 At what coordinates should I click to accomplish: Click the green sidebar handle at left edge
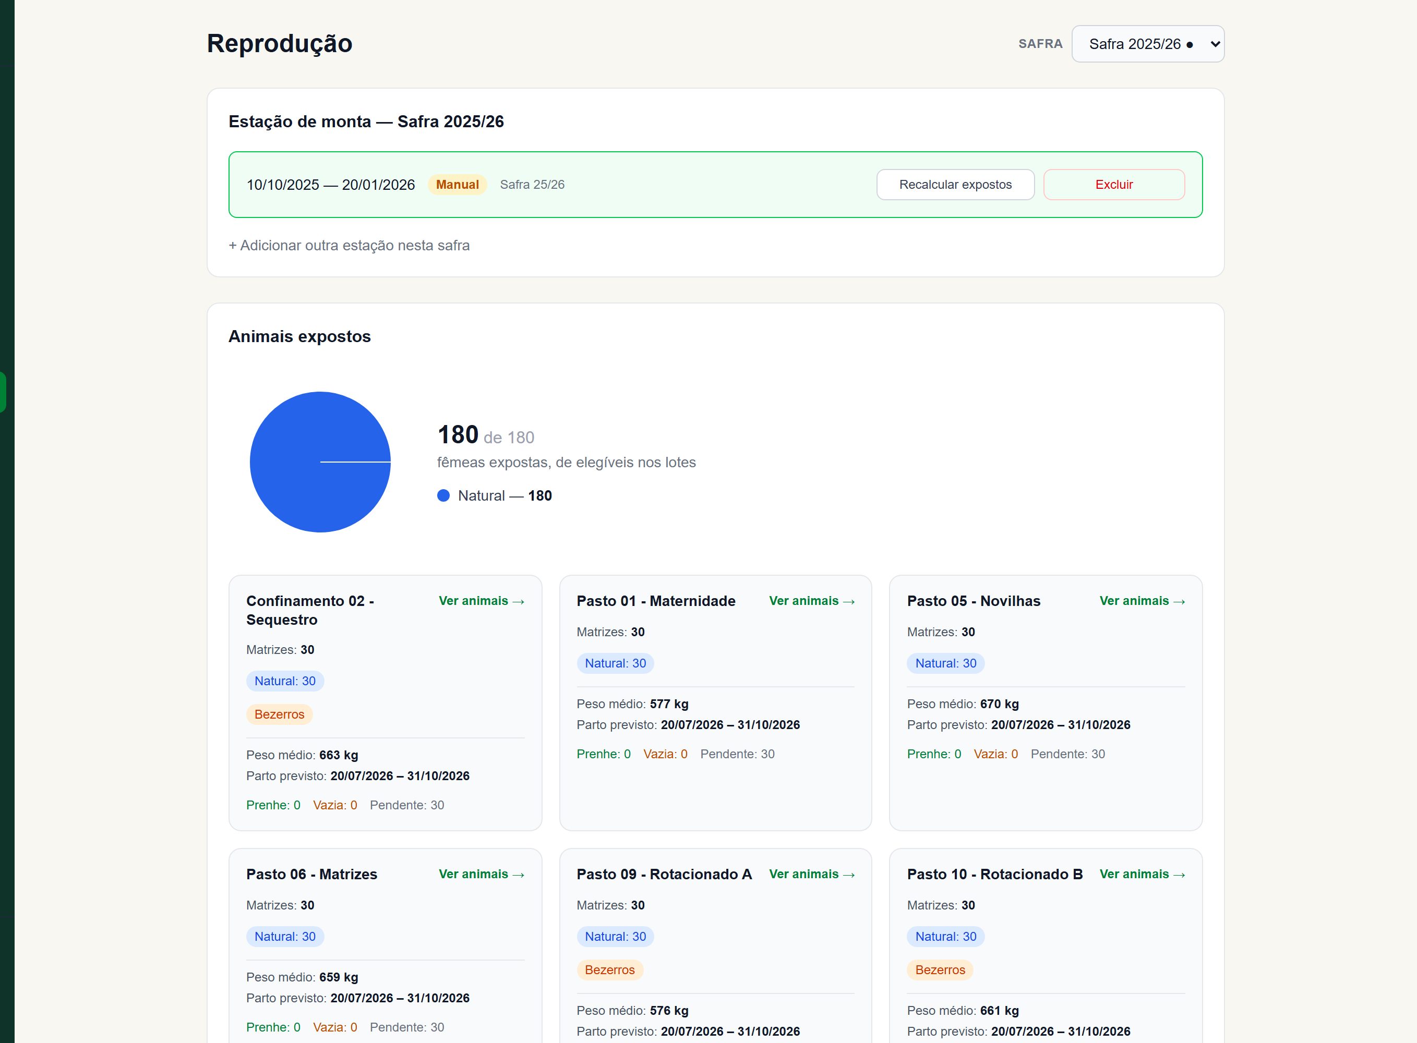pyautogui.click(x=3, y=392)
